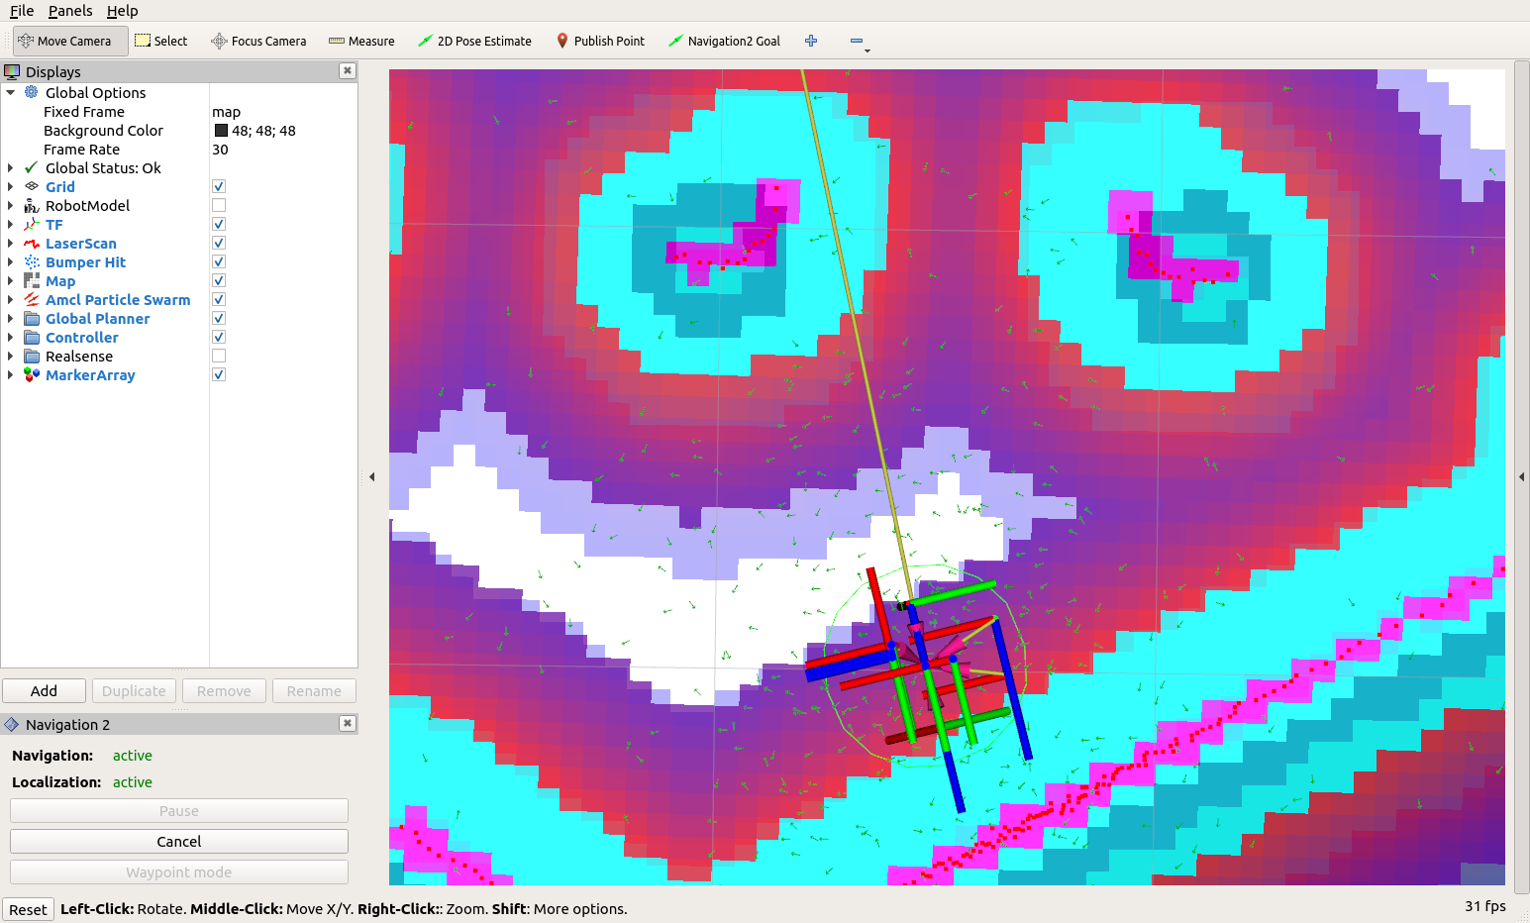The width and height of the screenshot is (1530, 923).
Task: Uncheck the LaserScan display checkbox
Action: click(x=219, y=244)
